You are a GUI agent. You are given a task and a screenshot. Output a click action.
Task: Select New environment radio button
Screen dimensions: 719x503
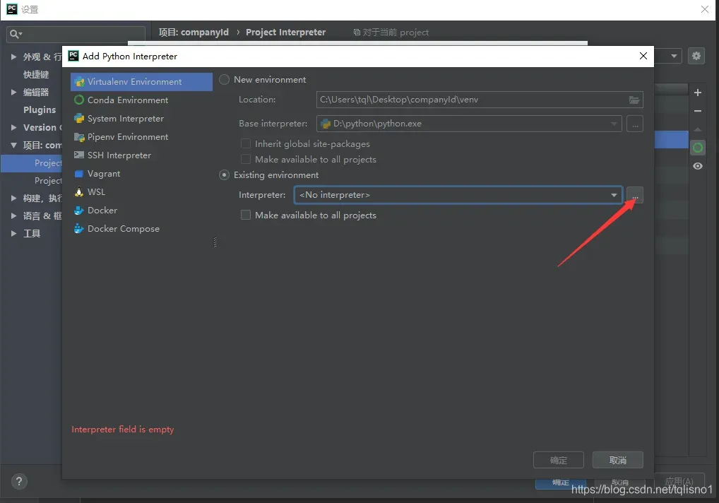click(x=224, y=80)
